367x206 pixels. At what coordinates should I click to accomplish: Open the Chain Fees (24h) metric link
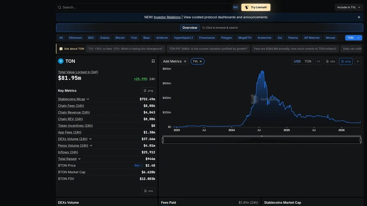(71, 106)
